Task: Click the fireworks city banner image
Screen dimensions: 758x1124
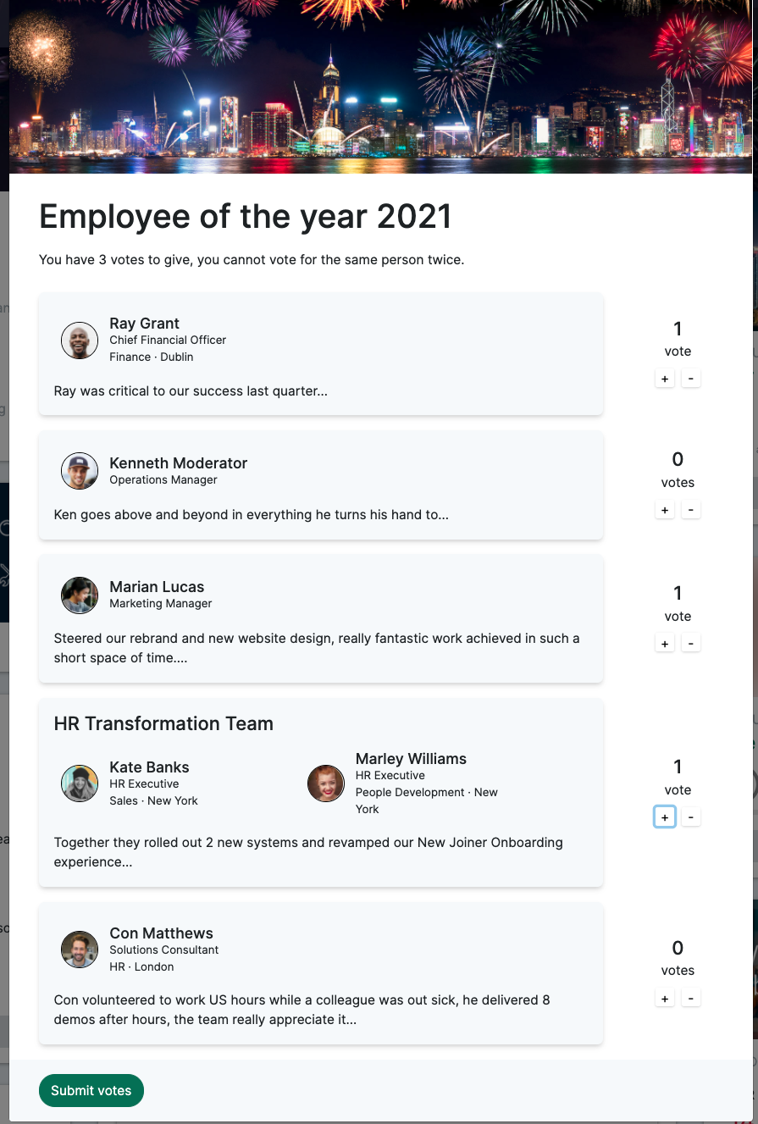Action: click(380, 86)
